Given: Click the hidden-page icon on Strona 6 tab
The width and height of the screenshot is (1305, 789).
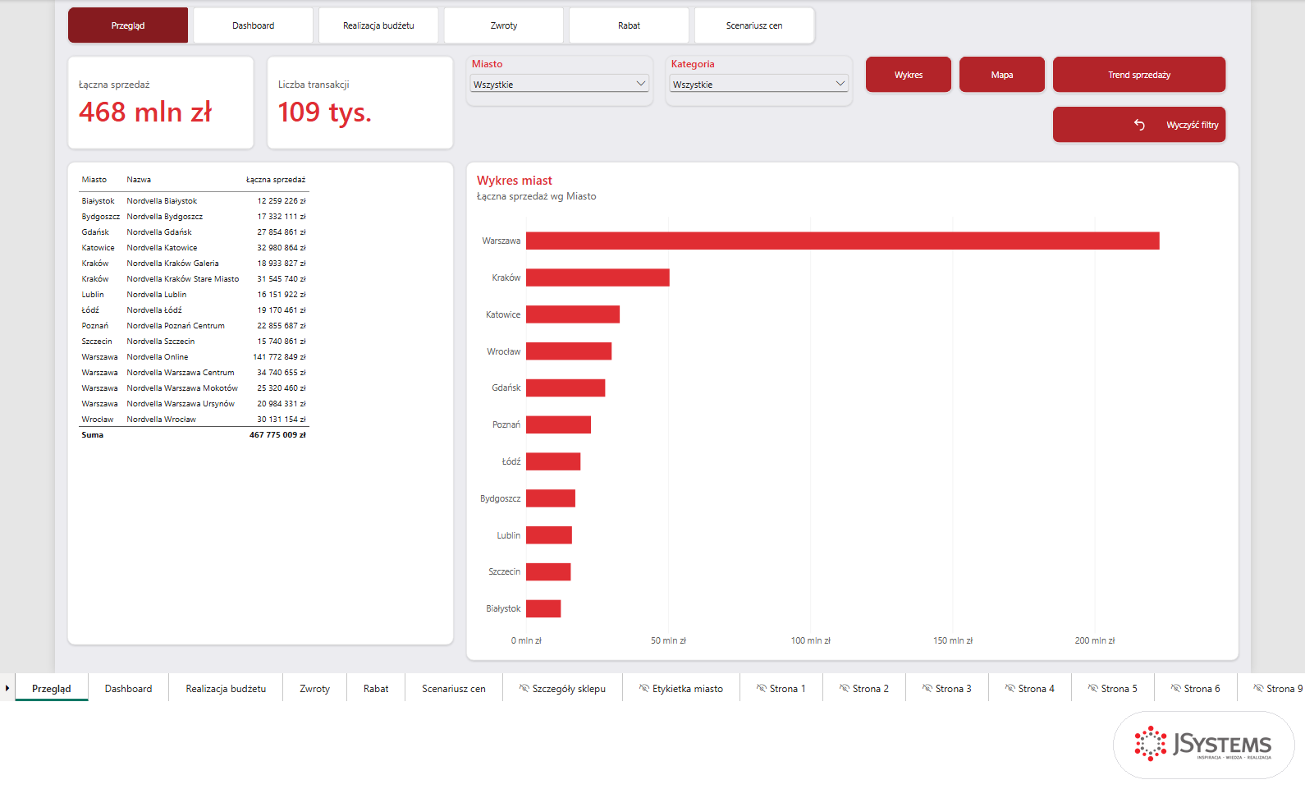Looking at the screenshot, I should pos(1176,688).
